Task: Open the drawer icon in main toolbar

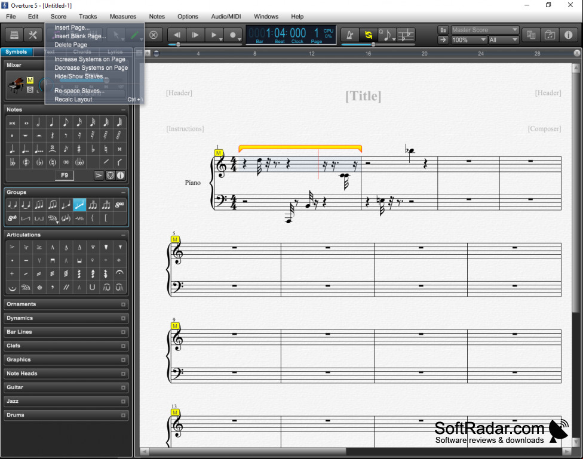Action: pos(14,35)
